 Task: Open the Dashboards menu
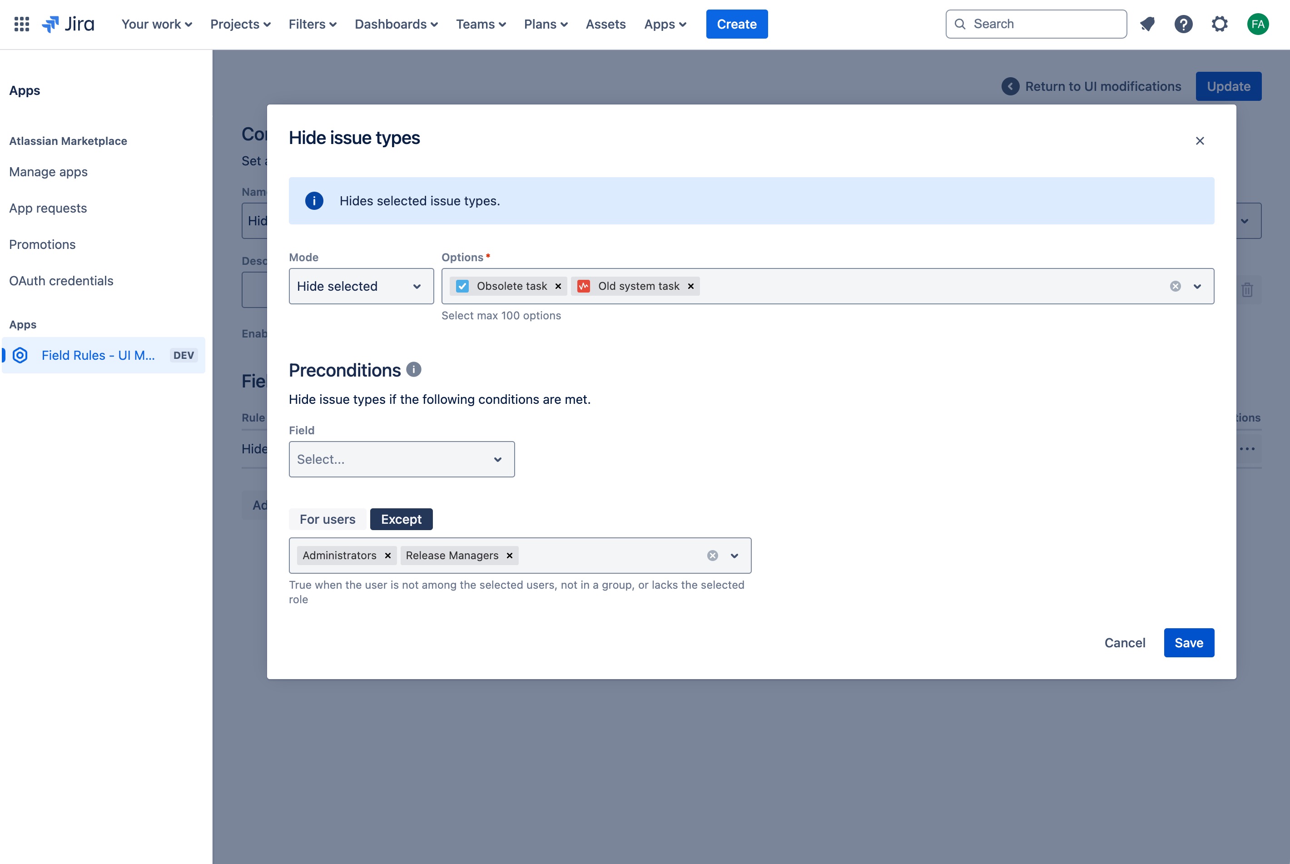396,24
